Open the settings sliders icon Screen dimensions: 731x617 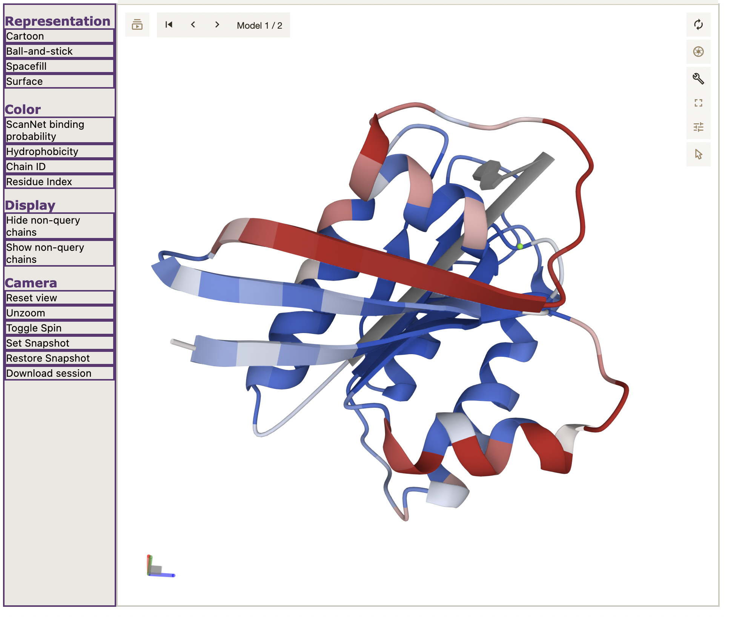[698, 127]
